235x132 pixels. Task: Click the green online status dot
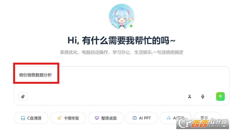tap(131, 26)
